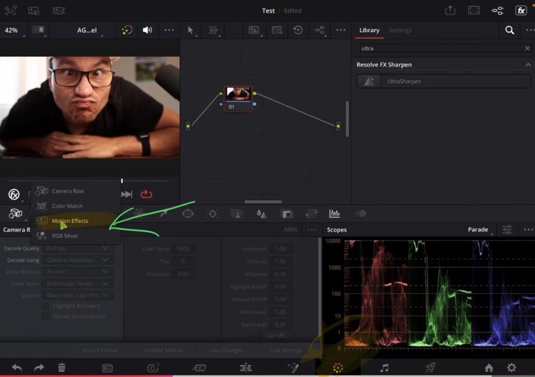Open the Decode Using dropdown
This screenshot has height=377, width=535.
coord(78,260)
